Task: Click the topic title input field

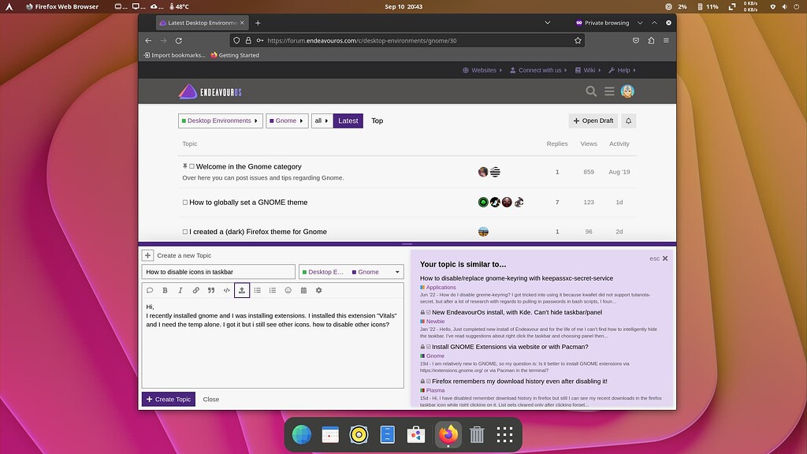Action: pos(221,271)
